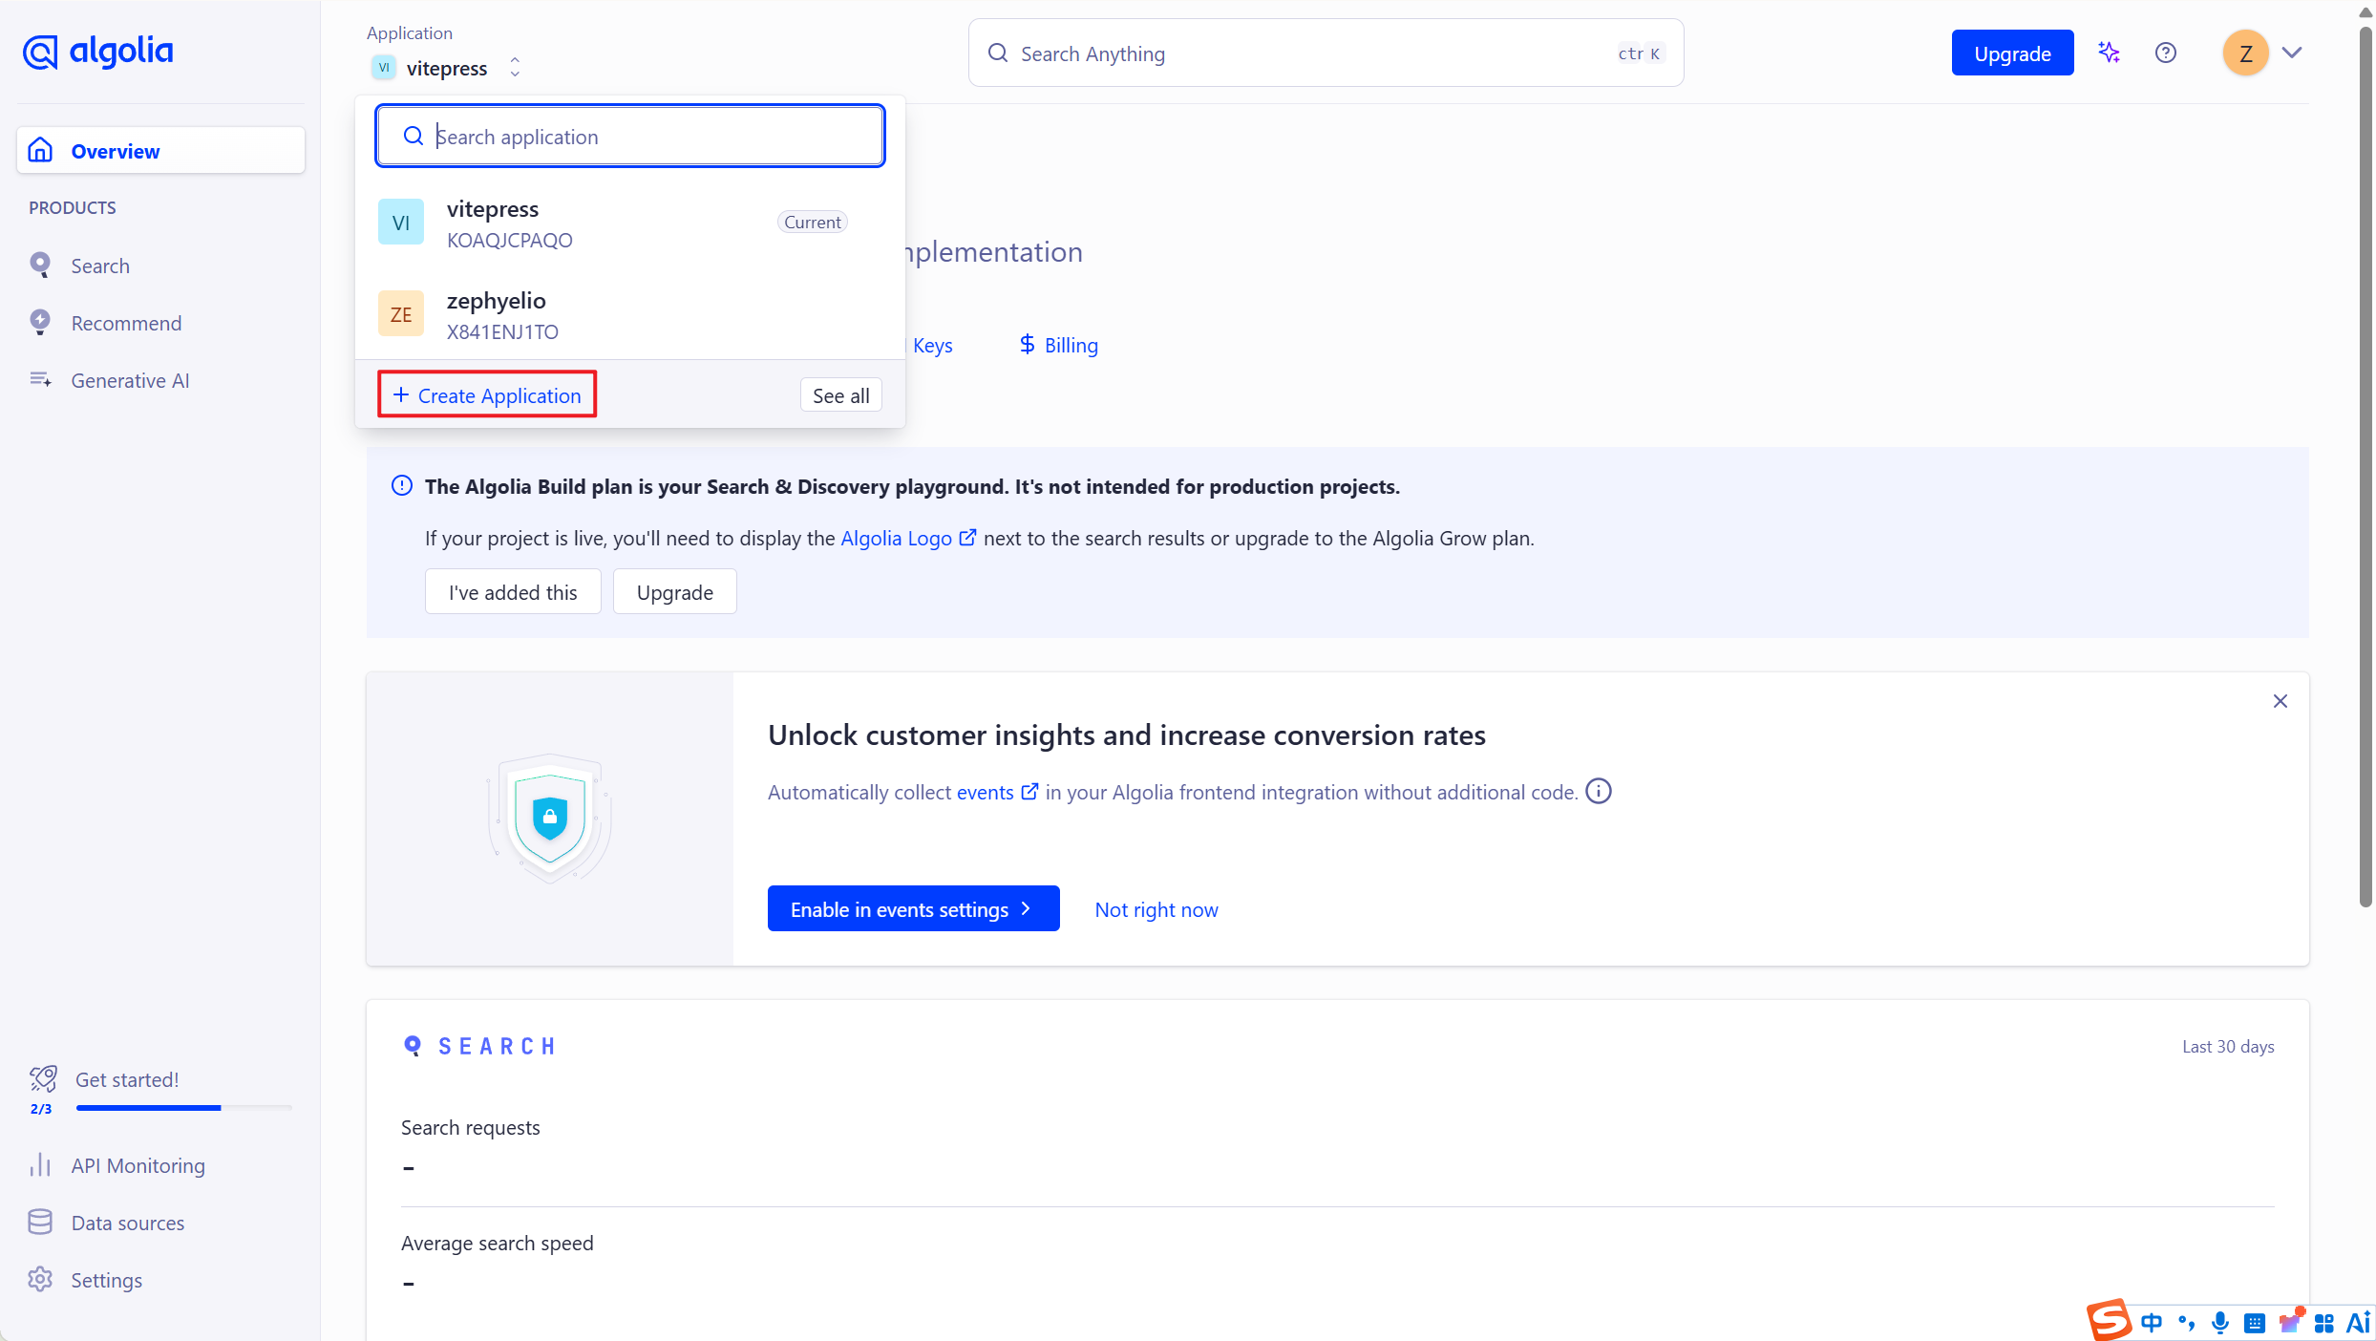Click the Get started progress bar
Viewport: 2376px width, 1341px height.
pyautogui.click(x=183, y=1108)
